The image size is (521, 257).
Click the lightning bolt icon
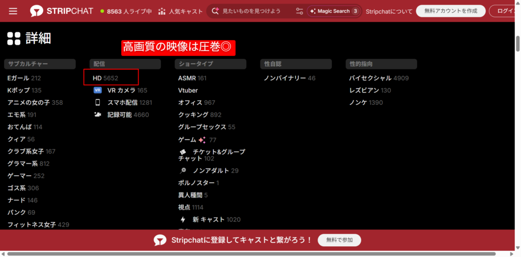click(x=183, y=219)
